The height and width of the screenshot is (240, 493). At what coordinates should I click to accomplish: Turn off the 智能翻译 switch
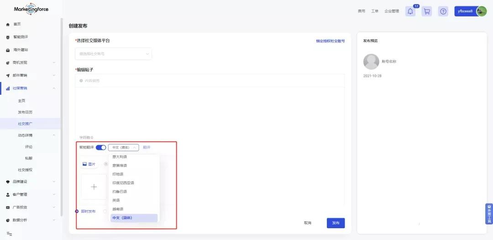click(x=101, y=148)
